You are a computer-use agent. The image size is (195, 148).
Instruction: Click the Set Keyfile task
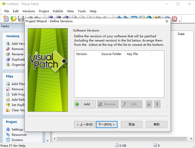click(15, 105)
